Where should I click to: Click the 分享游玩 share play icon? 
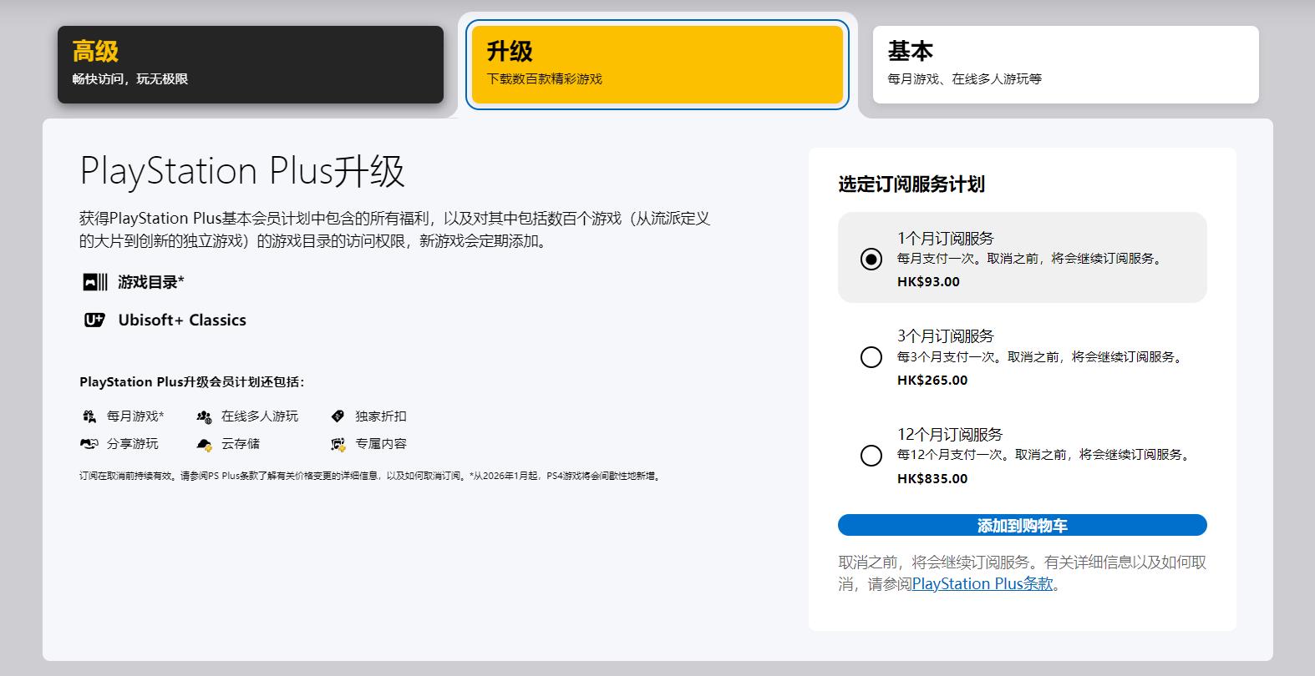[89, 444]
